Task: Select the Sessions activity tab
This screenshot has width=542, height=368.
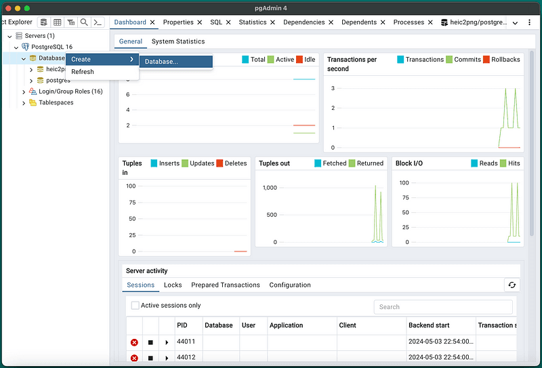Action: (x=140, y=285)
